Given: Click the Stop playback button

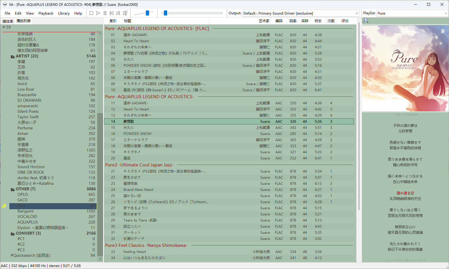Looking at the screenshot, I should 91,13.
